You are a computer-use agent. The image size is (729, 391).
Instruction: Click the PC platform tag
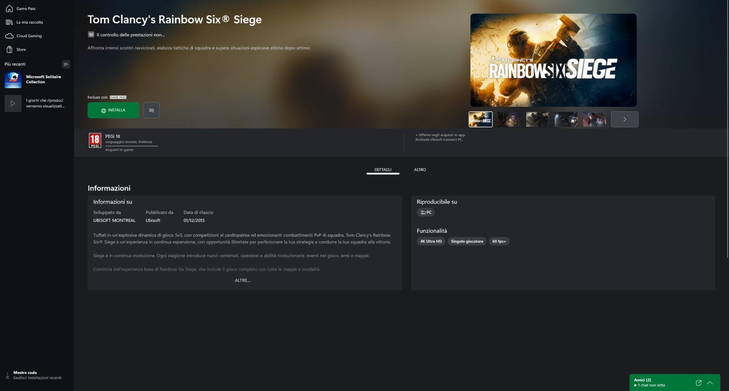pos(426,213)
